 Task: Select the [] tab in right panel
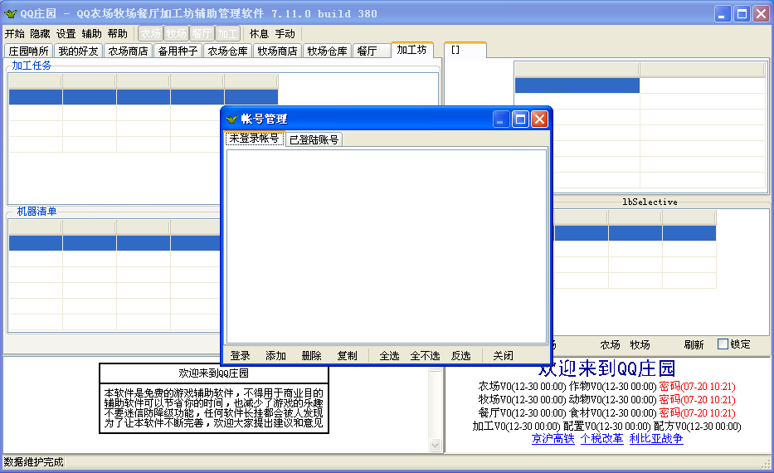click(465, 51)
